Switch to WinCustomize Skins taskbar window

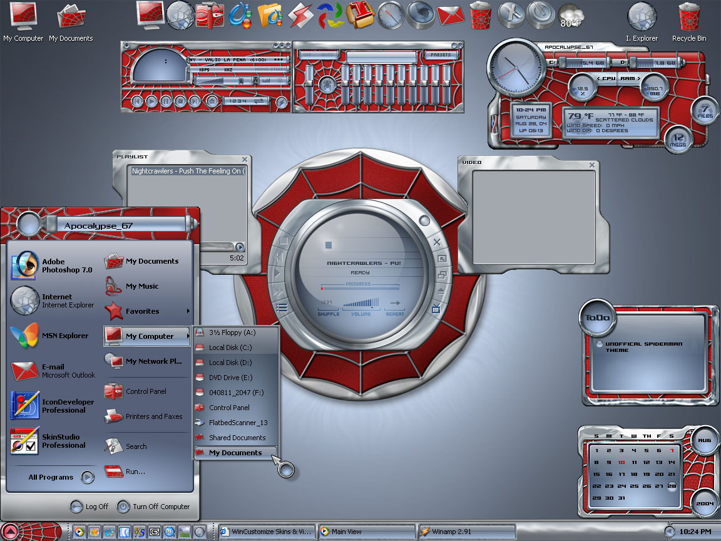(x=267, y=532)
